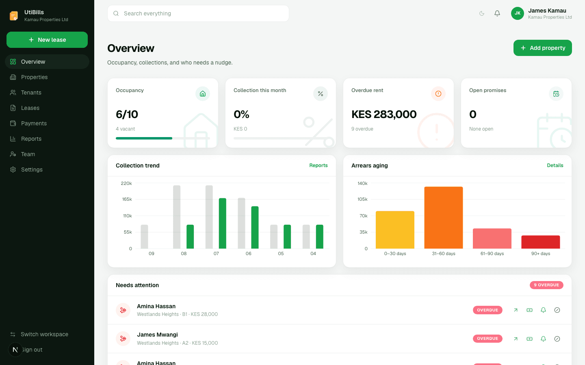Click the 9 OVERDUE badge in Needs attention

coord(546,285)
